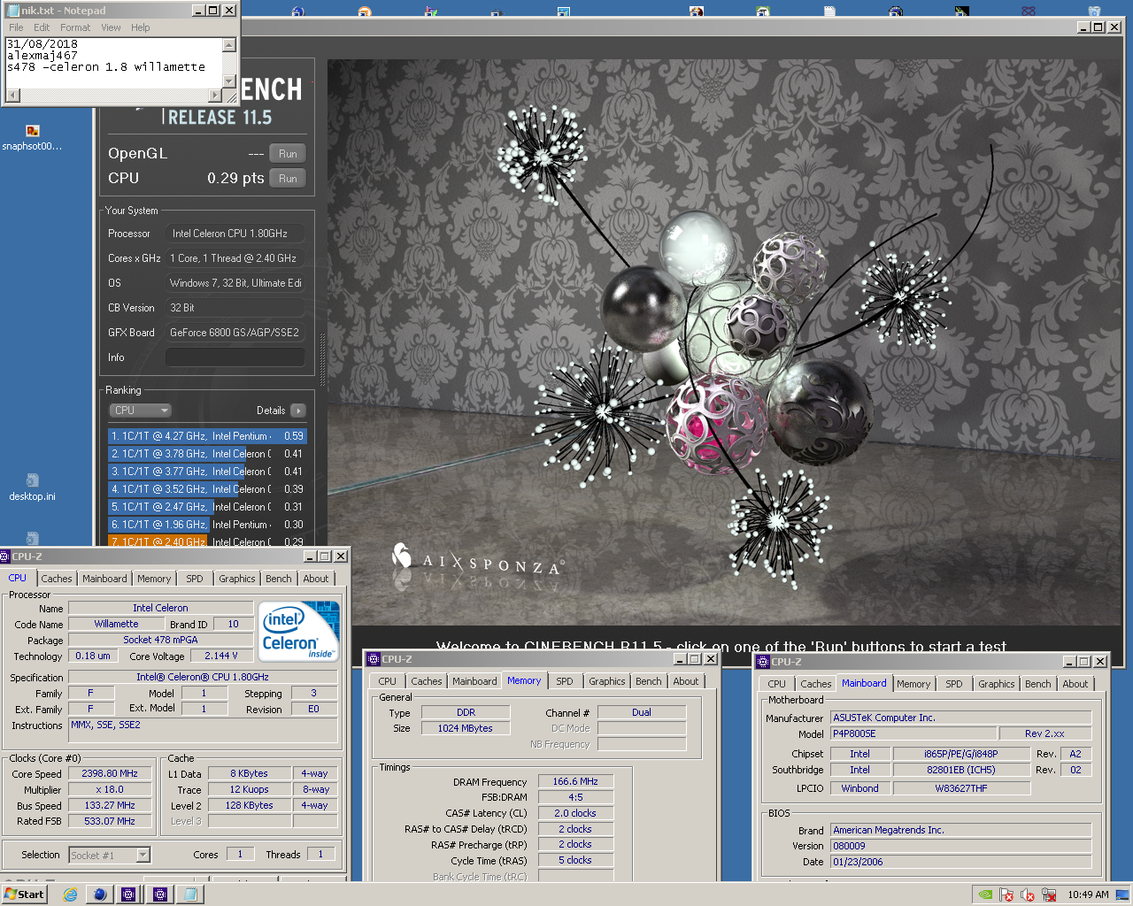Click the Notepad scroll down arrow

(229, 81)
